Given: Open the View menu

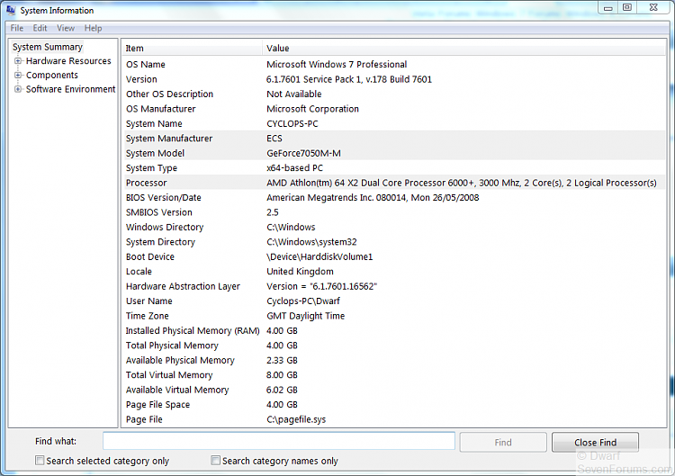Looking at the screenshot, I should pyautogui.click(x=66, y=29).
